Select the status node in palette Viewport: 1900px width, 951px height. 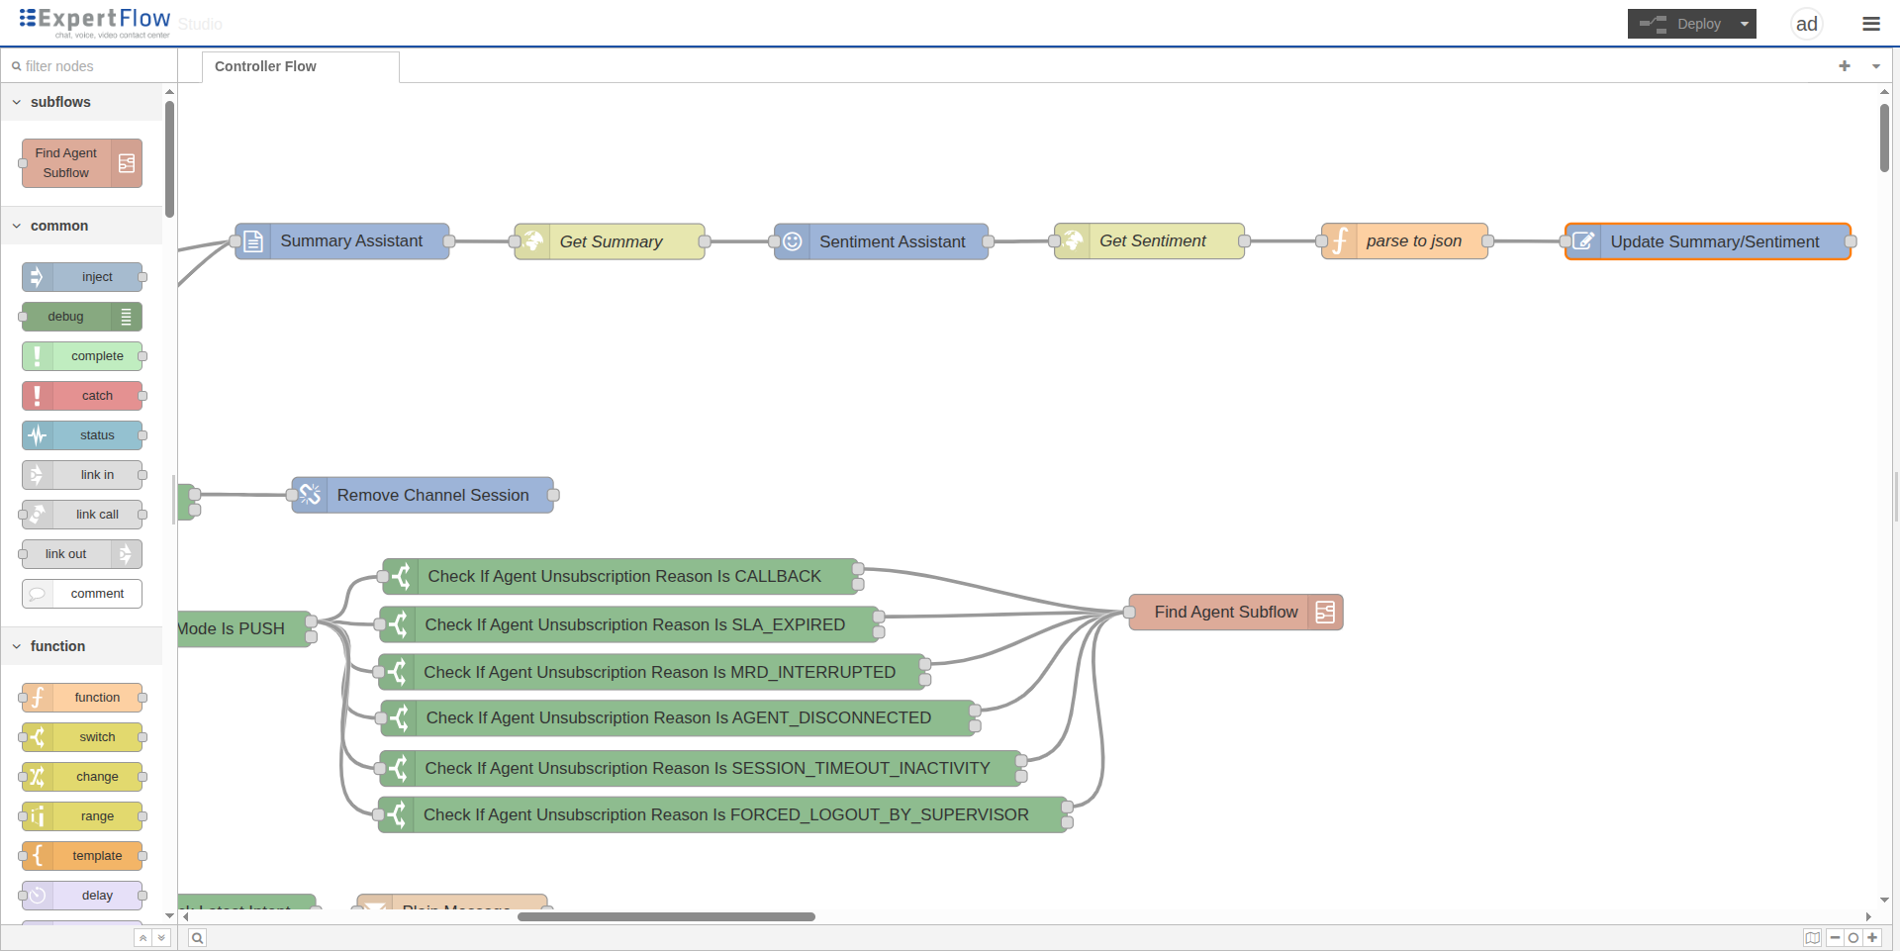click(x=82, y=435)
